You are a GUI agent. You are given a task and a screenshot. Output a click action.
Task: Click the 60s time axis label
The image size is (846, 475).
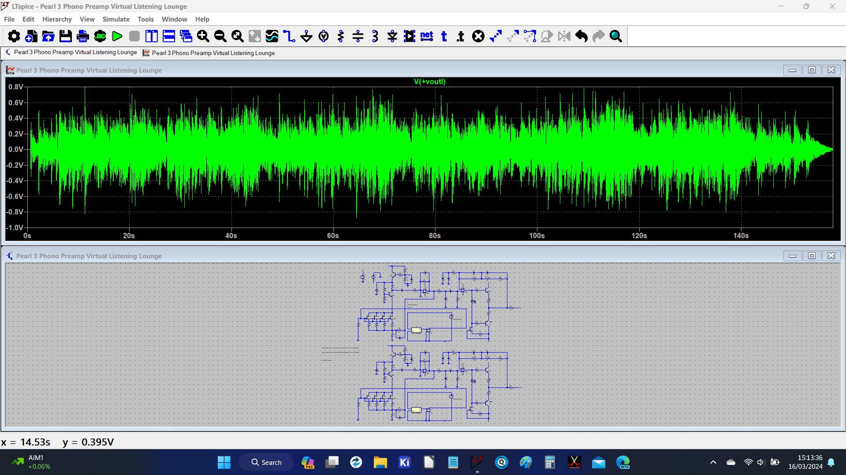pos(333,236)
